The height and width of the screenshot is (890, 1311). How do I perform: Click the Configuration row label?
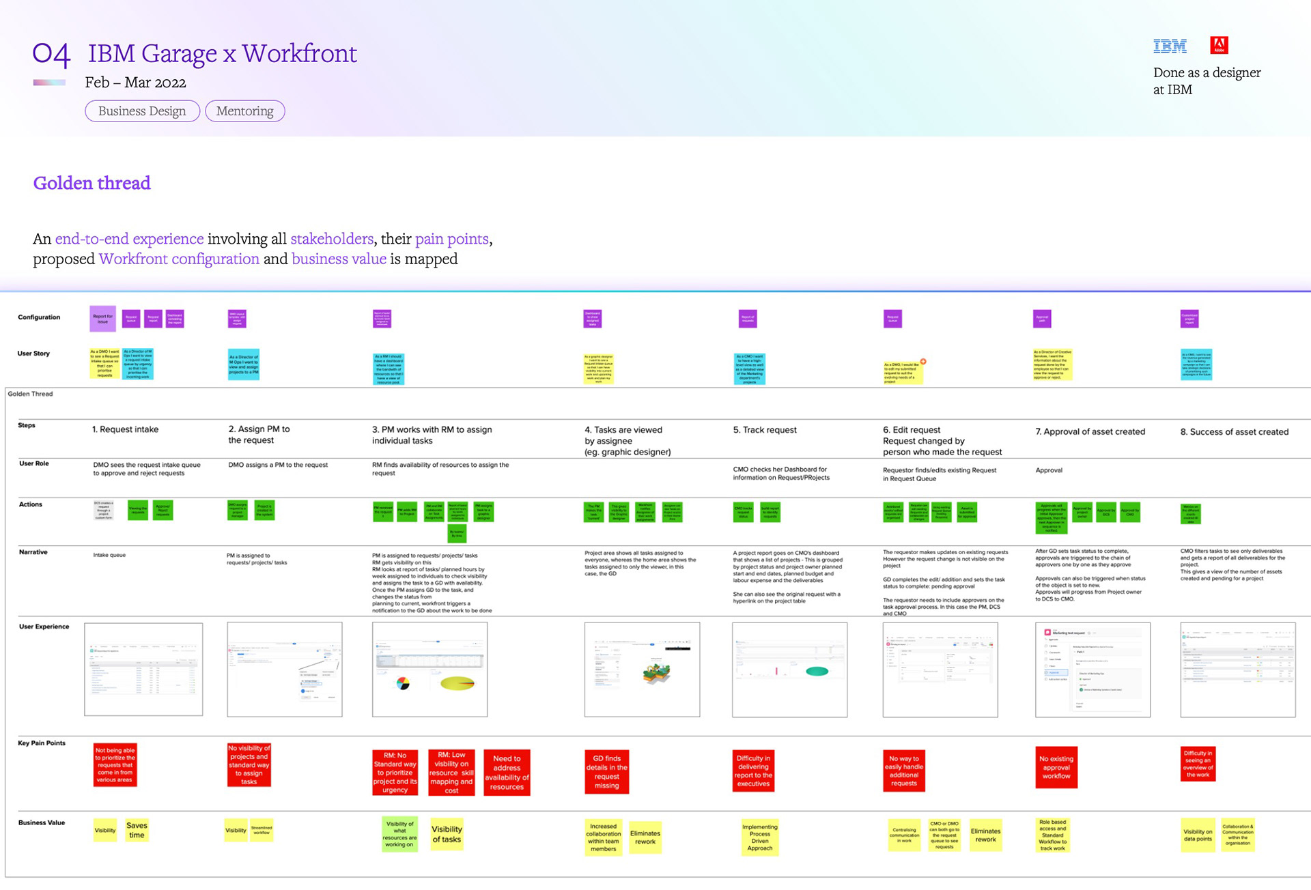point(39,317)
